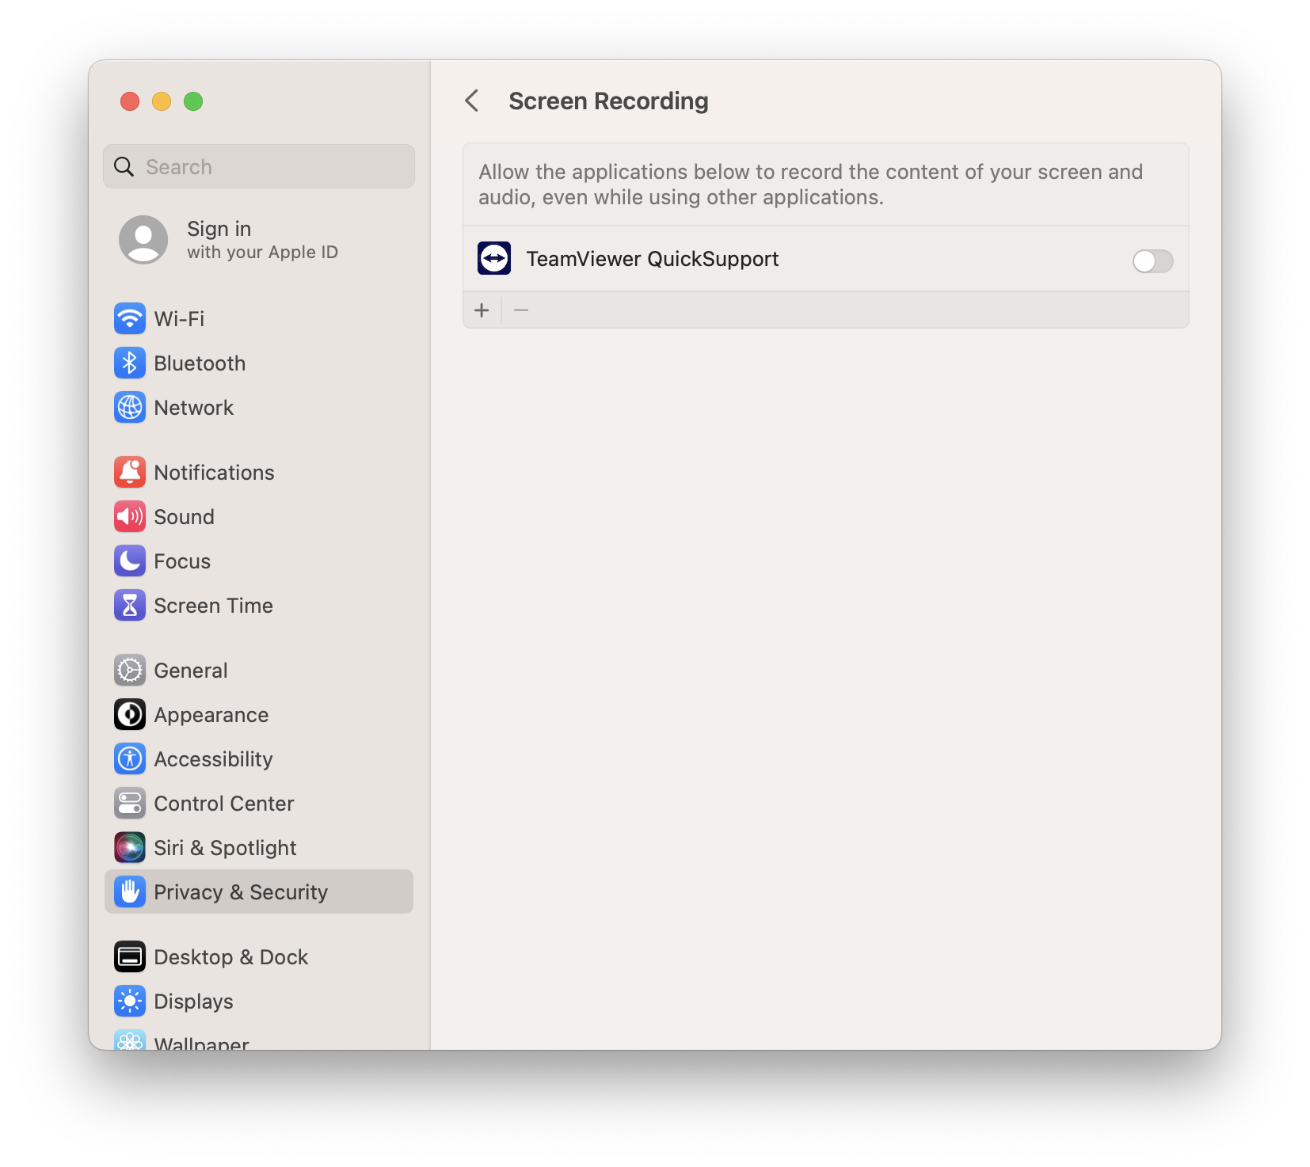Select Privacy & Security in the sidebar
1310x1167 pixels.
(241, 891)
